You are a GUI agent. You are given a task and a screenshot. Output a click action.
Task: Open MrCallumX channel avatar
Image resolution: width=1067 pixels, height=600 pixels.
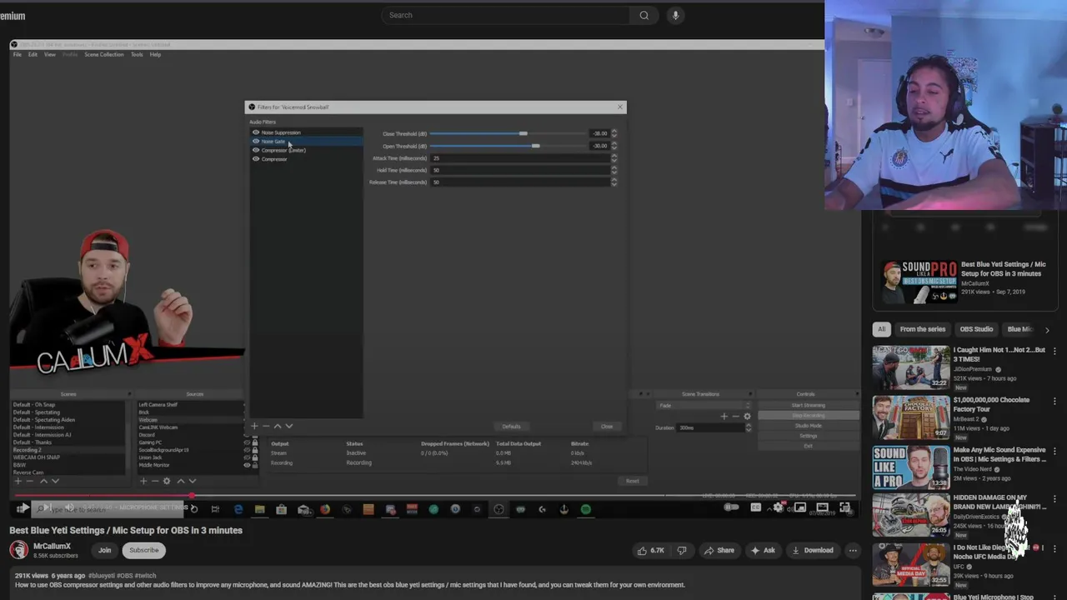[18, 550]
